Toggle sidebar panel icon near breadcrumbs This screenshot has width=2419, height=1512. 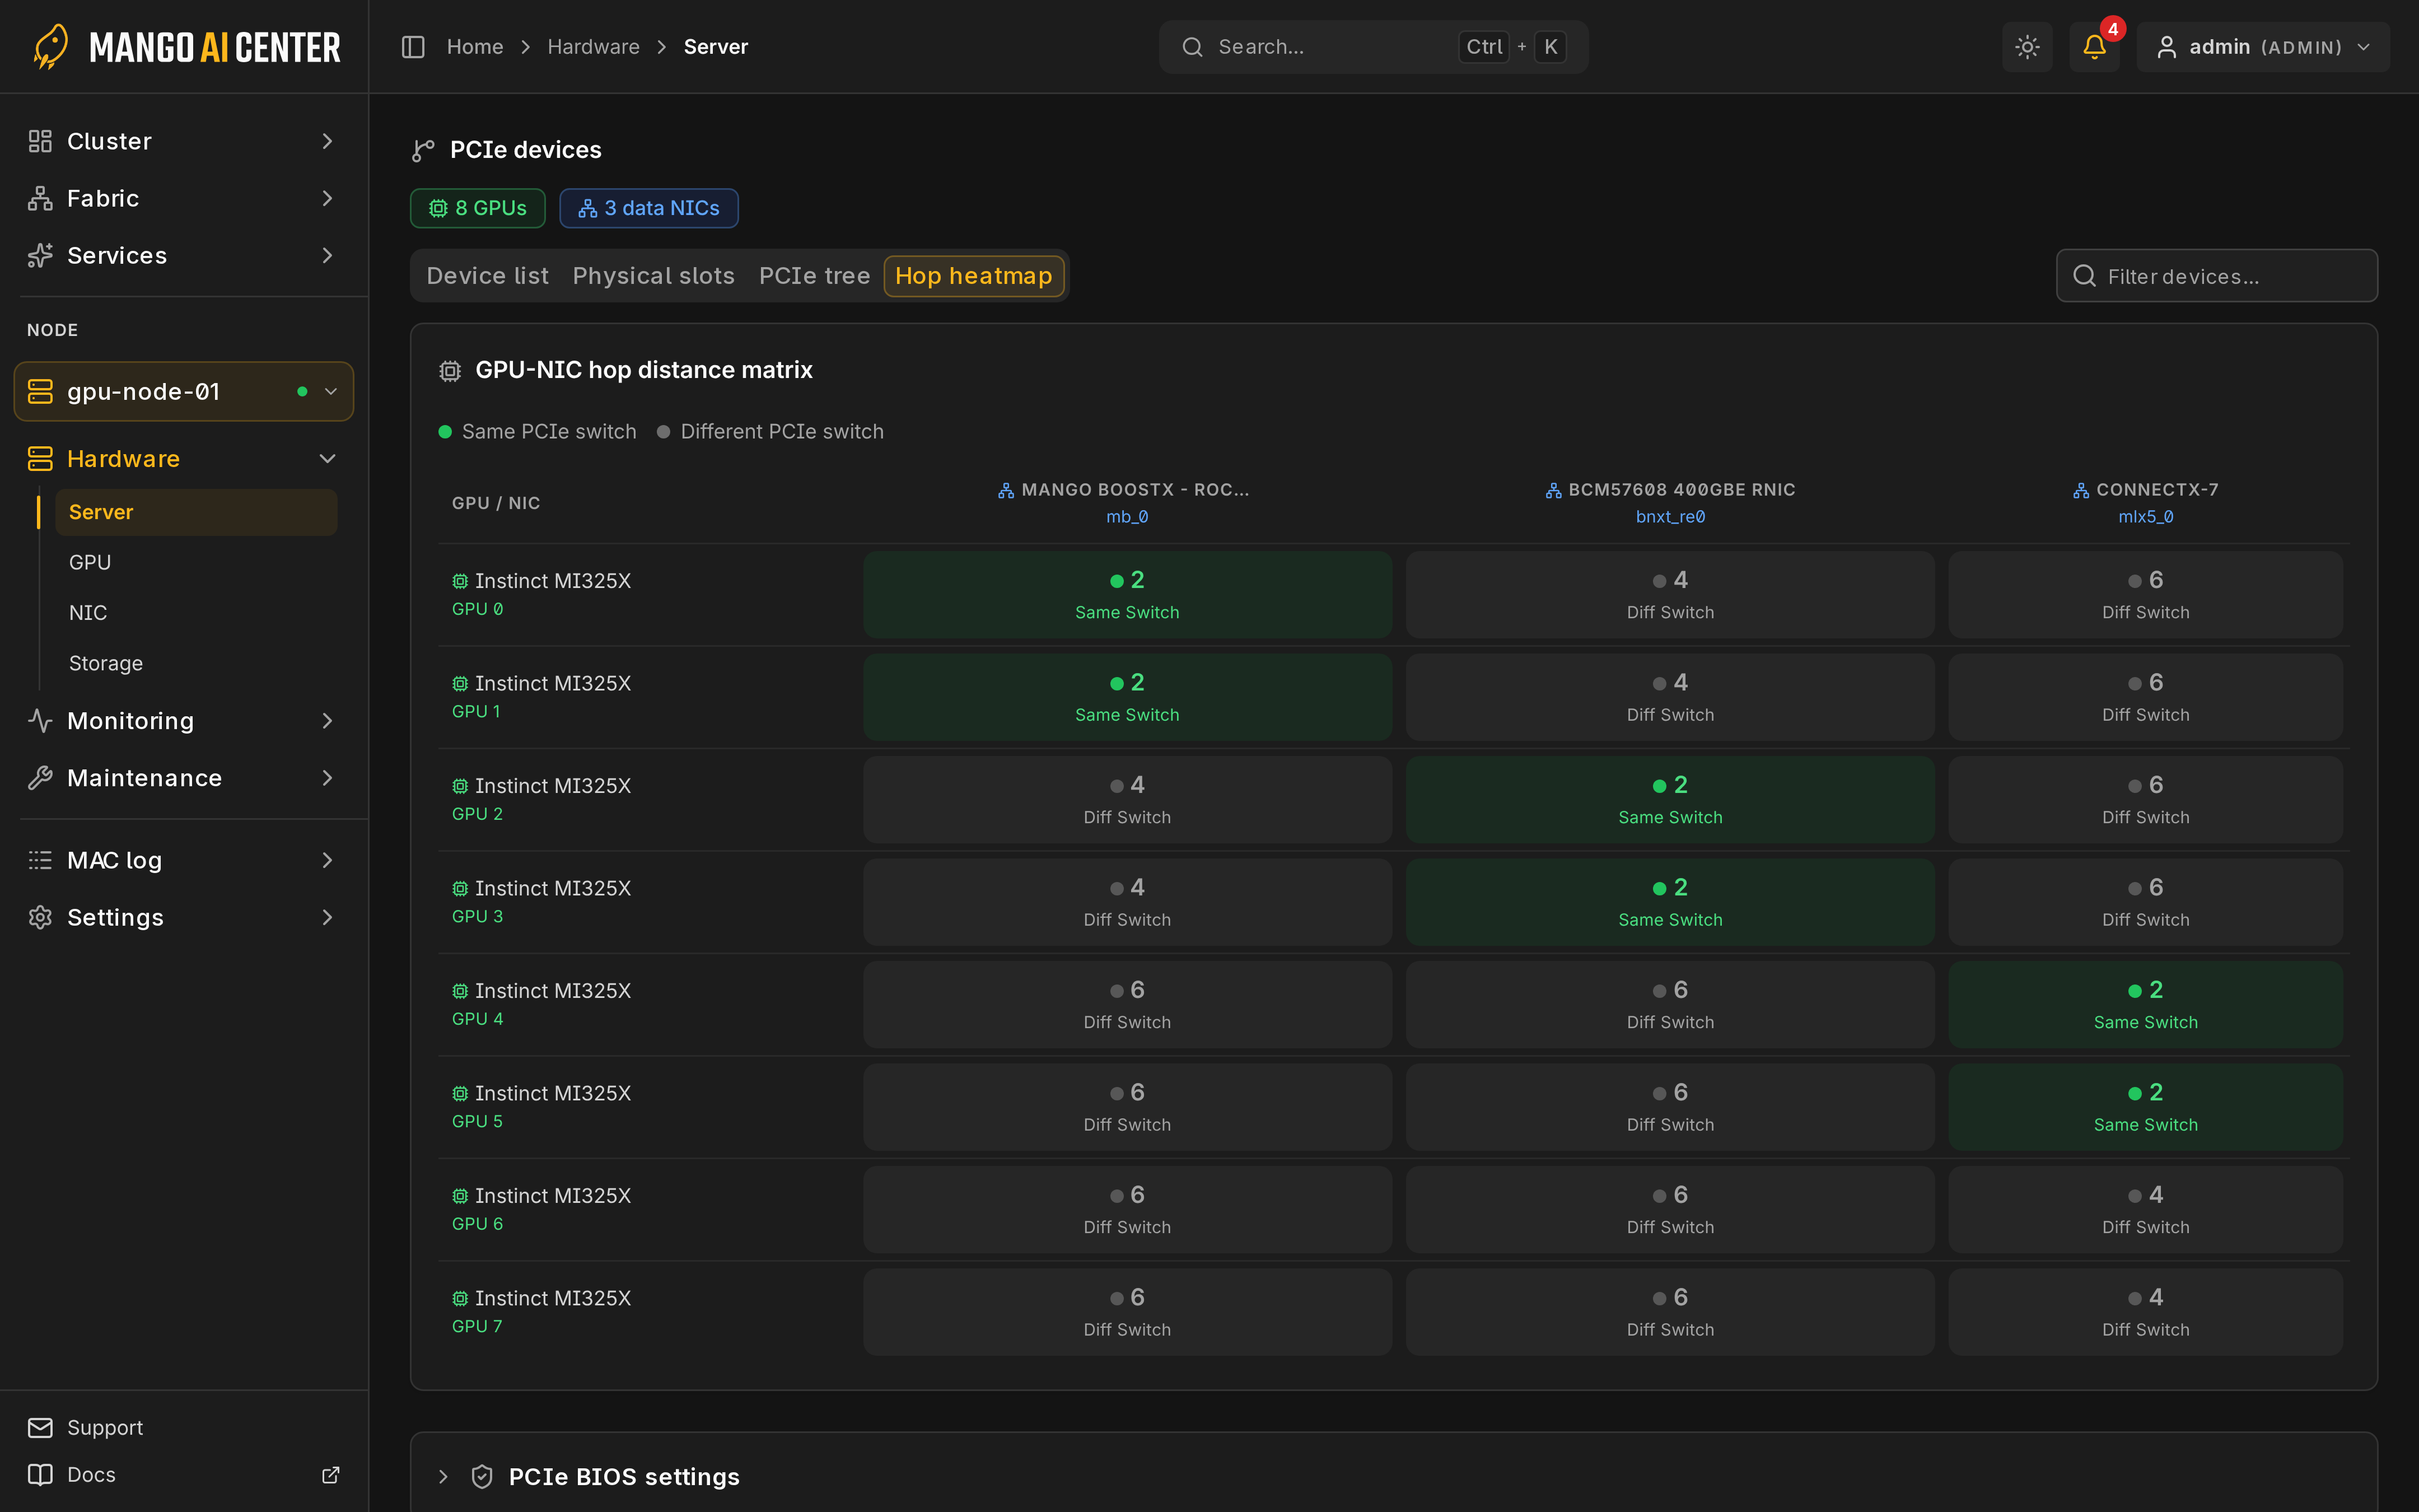[x=413, y=47]
